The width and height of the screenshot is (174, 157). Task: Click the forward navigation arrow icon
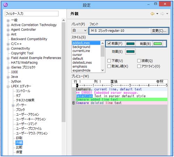[162, 14]
